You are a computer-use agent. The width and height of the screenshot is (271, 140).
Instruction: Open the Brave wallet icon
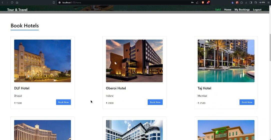pos(255,3)
